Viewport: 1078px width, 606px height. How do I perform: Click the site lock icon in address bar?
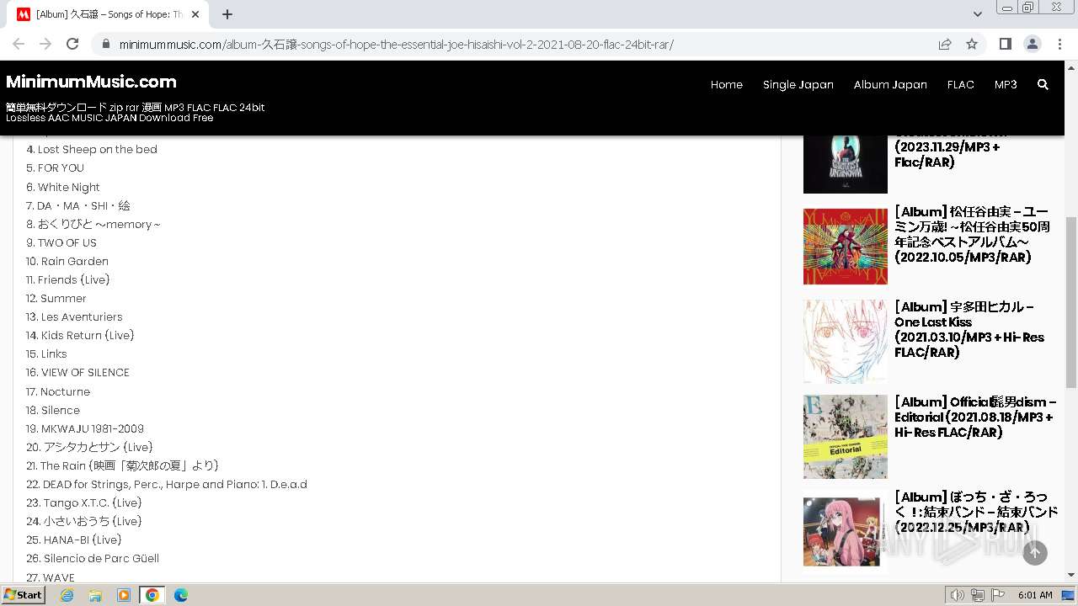(x=105, y=45)
